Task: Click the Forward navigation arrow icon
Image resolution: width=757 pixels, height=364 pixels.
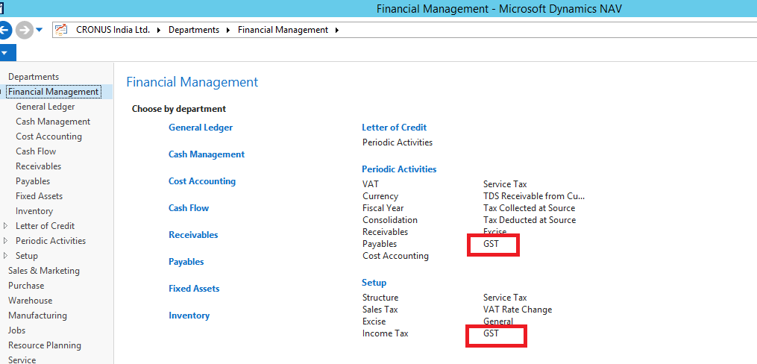Action: tap(24, 30)
